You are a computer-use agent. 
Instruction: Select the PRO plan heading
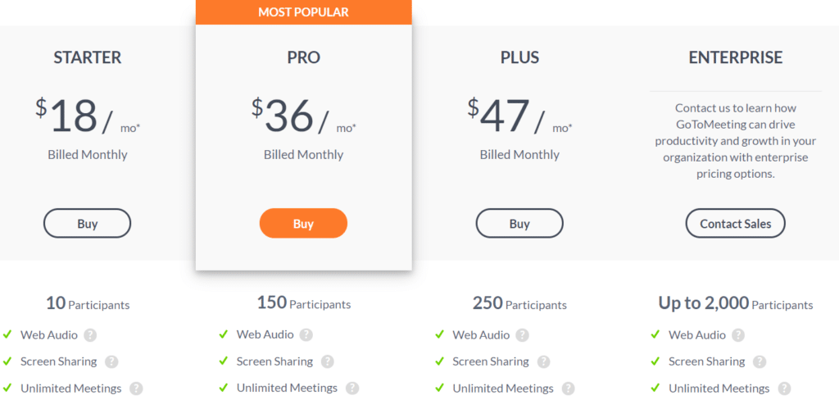tap(303, 57)
